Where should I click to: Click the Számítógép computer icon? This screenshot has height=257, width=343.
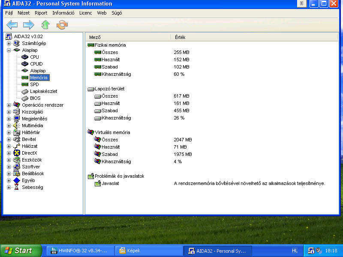pyautogui.click(x=17, y=43)
